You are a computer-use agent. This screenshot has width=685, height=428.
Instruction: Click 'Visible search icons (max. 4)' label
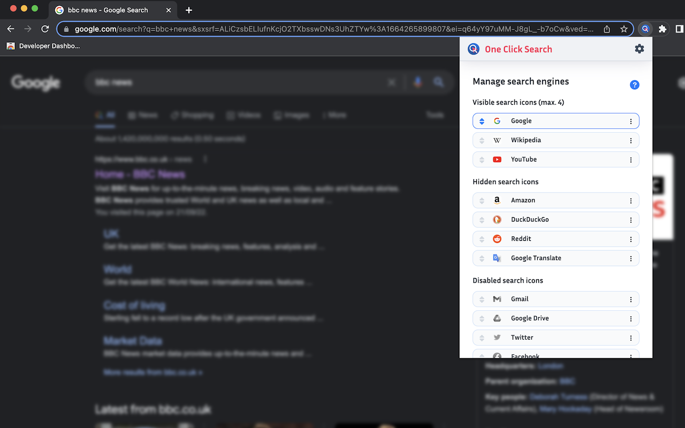pos(518,102)
